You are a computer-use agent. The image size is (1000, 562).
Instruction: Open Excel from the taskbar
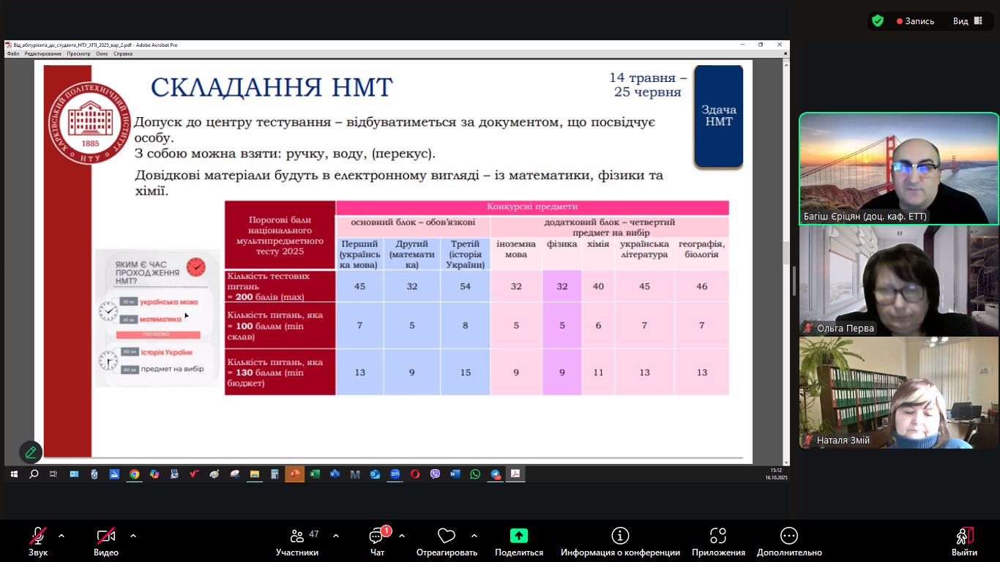click(315, 474)
